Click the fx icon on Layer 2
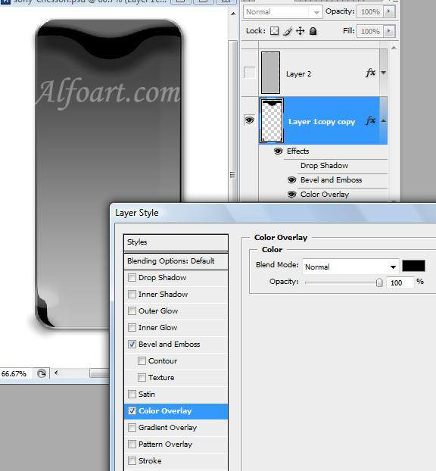The width and height of the screenshot is (436, 471). [x=371, y=73]
